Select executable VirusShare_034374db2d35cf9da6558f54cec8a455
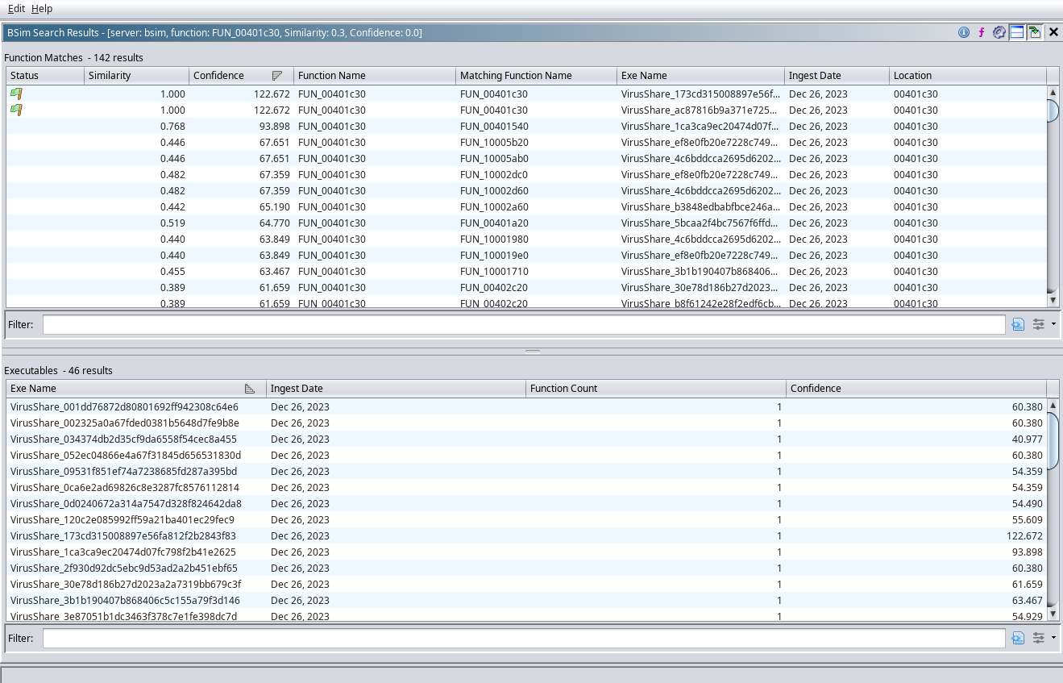The height and width of the screenshot is (683, 1063). pos(123,439)
